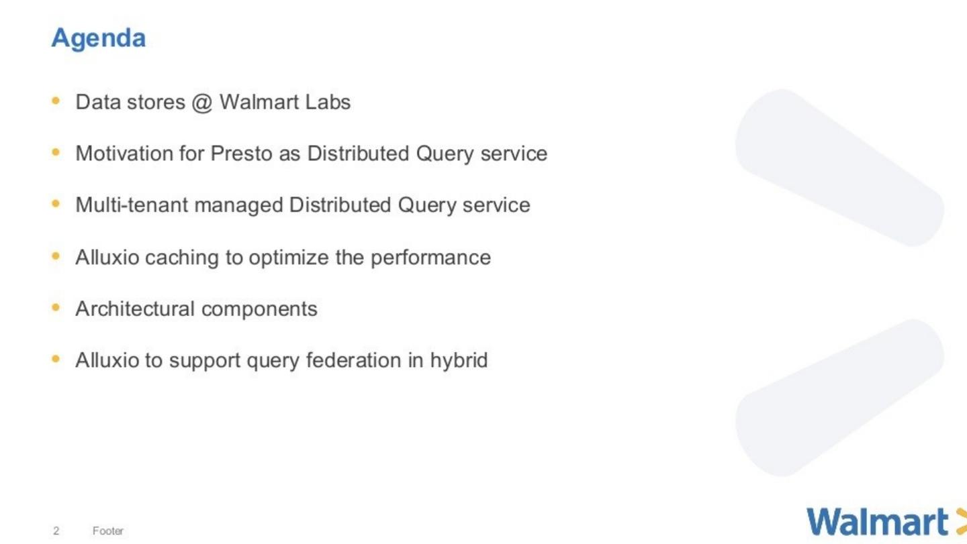Click the Data stores @ Walmart Labs line
The image size is (967, 544).
pyautogui.click(x=213, y=102)
